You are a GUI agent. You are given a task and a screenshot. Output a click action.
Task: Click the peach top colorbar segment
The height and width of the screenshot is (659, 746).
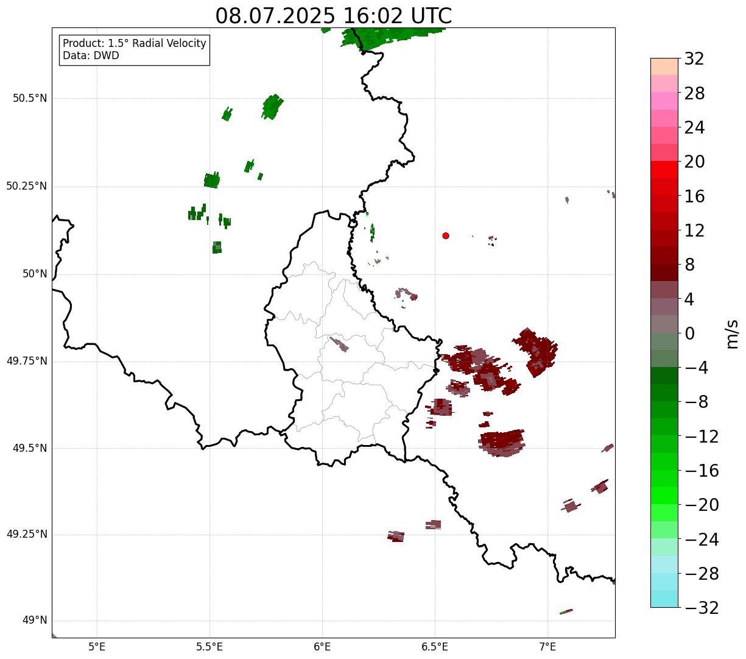[x=664, y=66]
